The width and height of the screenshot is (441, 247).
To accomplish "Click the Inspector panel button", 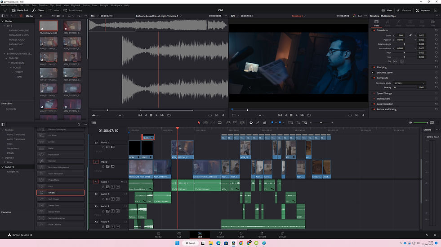I will 423,10.
